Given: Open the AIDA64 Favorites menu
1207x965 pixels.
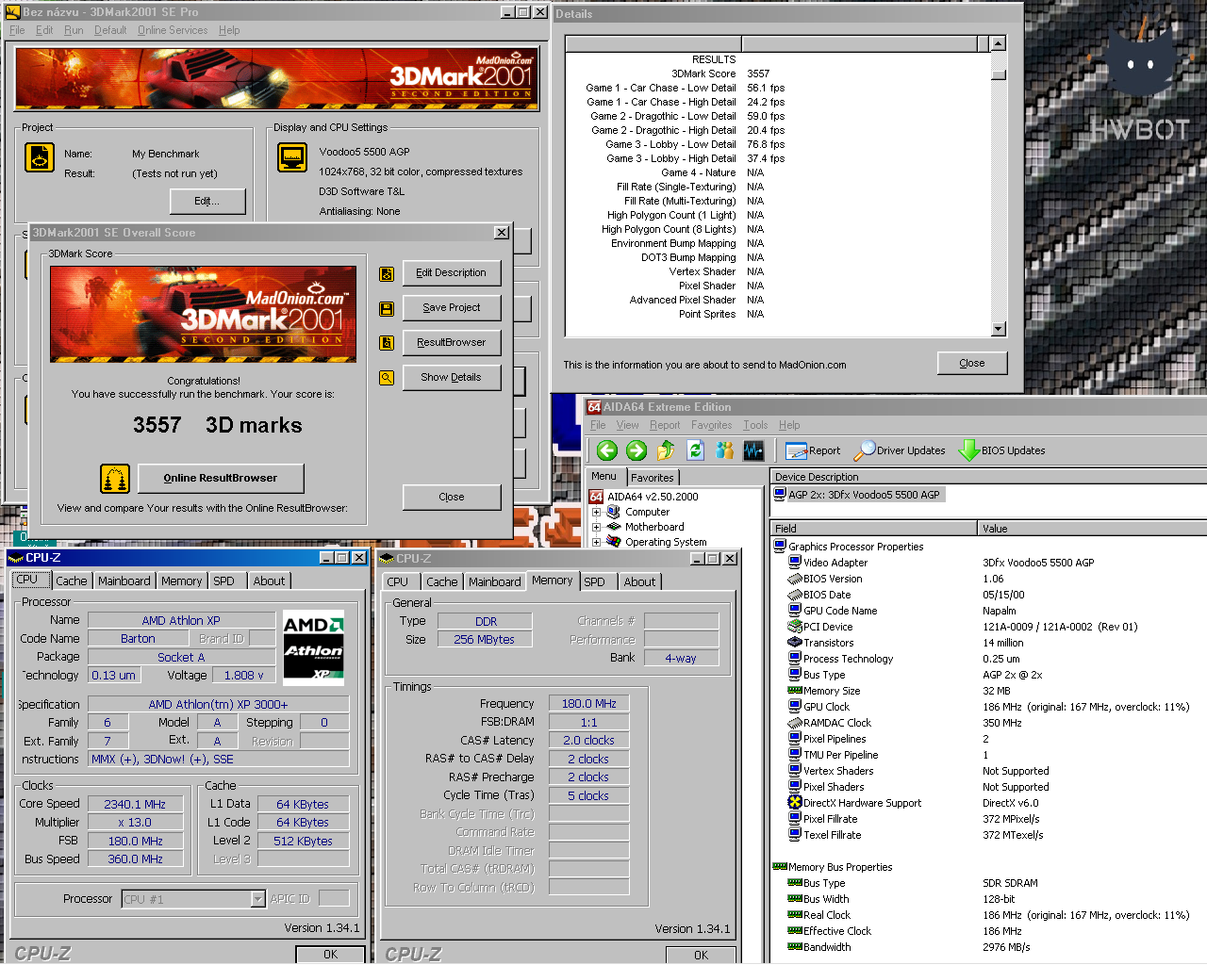Looking at the screenshot, I should click(711, 425).
